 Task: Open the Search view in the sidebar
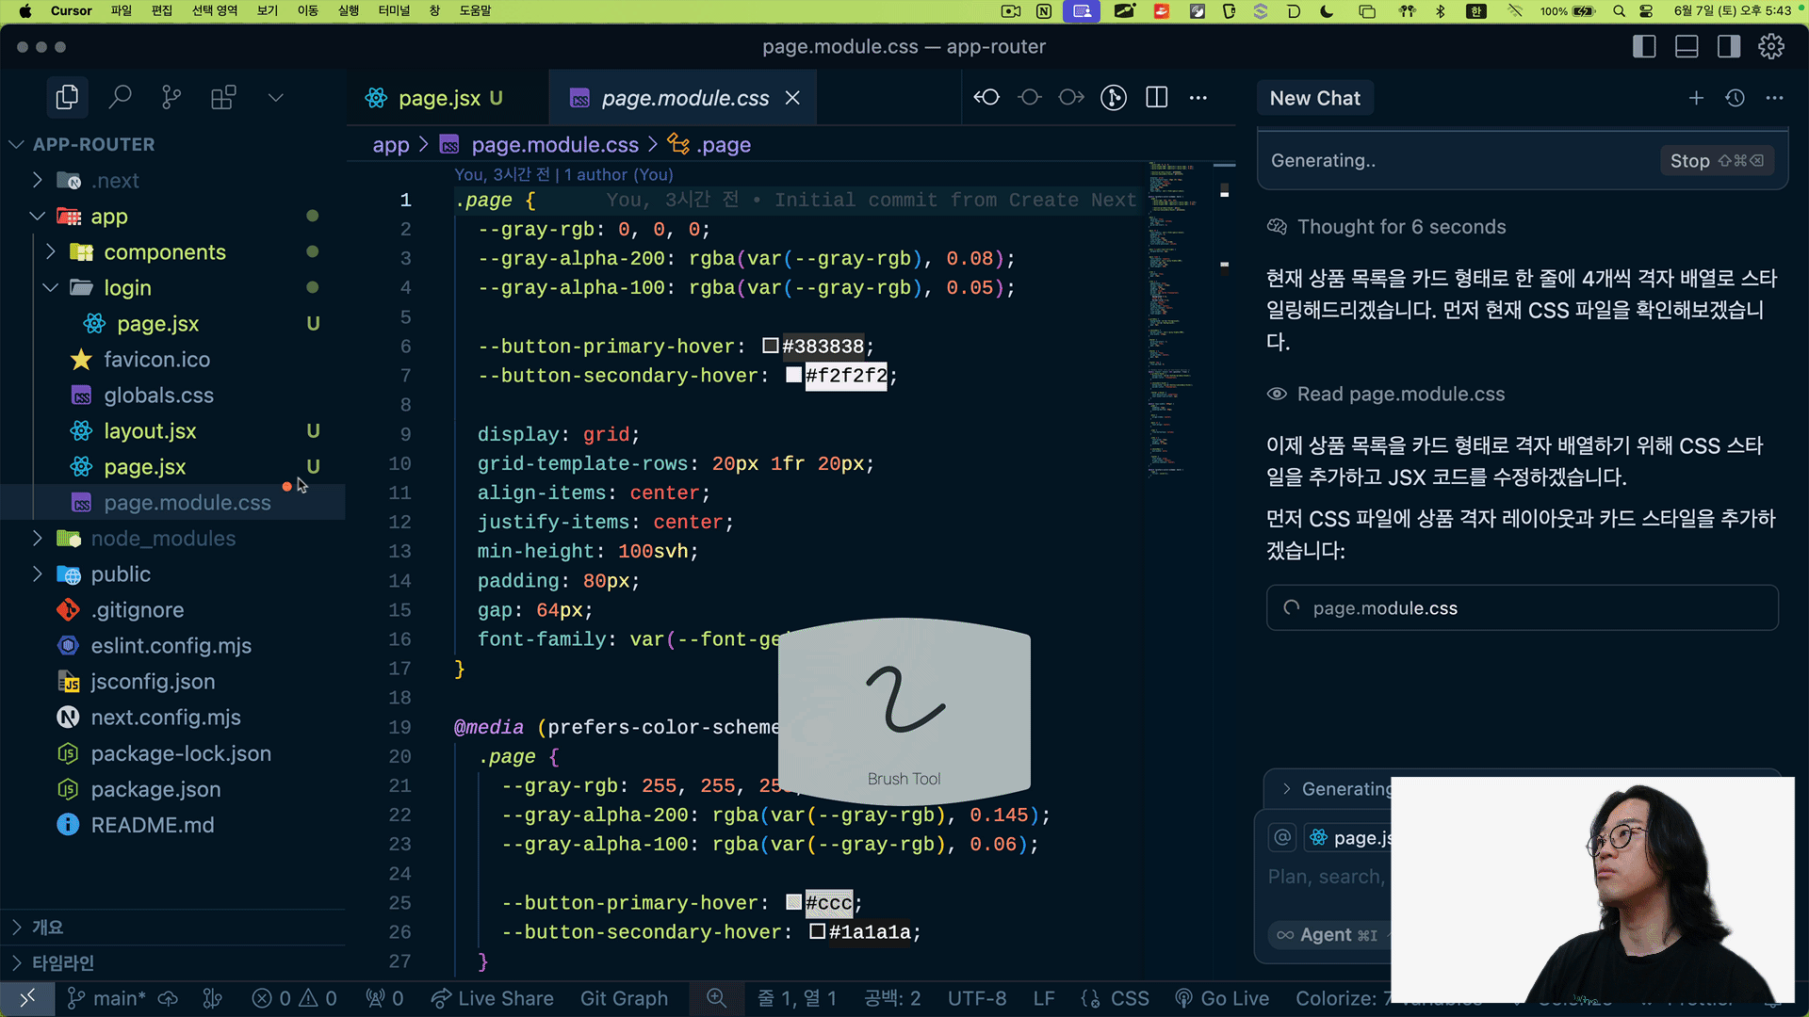(x=120, y=97)
